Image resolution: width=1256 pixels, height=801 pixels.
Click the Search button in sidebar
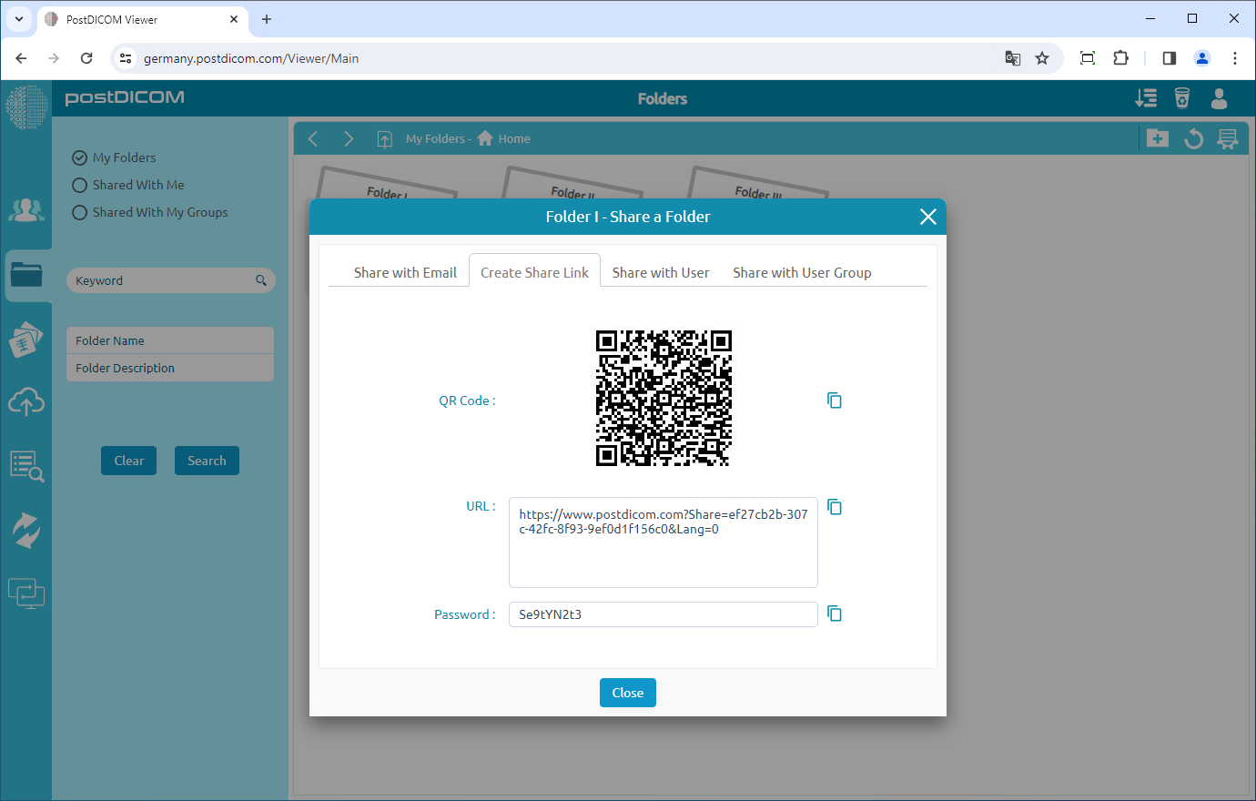tap(207, 461)
